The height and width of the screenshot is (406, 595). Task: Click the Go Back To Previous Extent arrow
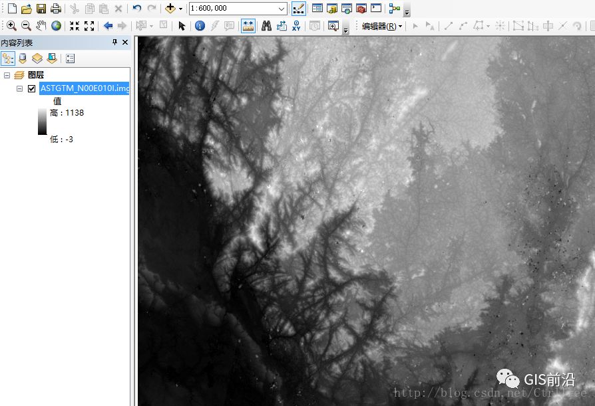click(107, 26)
